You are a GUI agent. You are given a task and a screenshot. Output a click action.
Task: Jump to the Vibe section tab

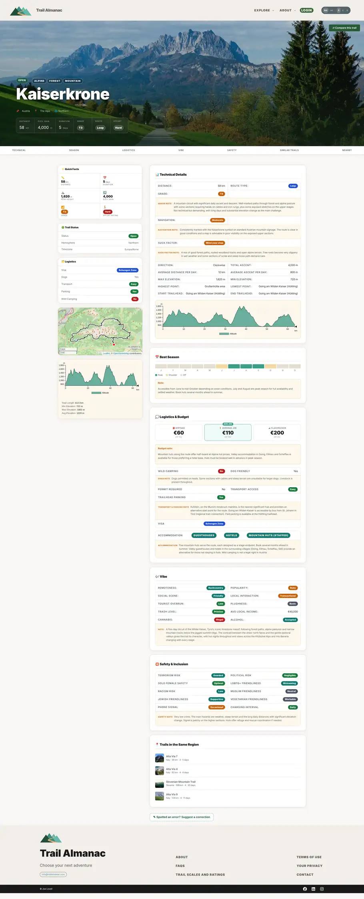click(x=181, y=150)
